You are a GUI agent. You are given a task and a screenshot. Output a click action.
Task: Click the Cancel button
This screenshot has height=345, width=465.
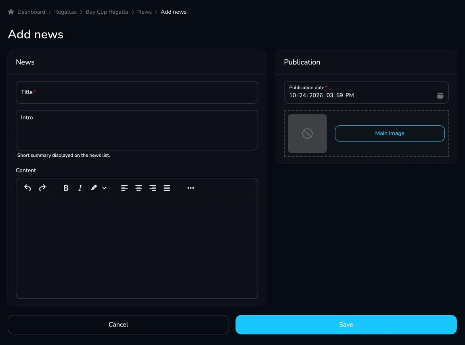coord(118,324)
